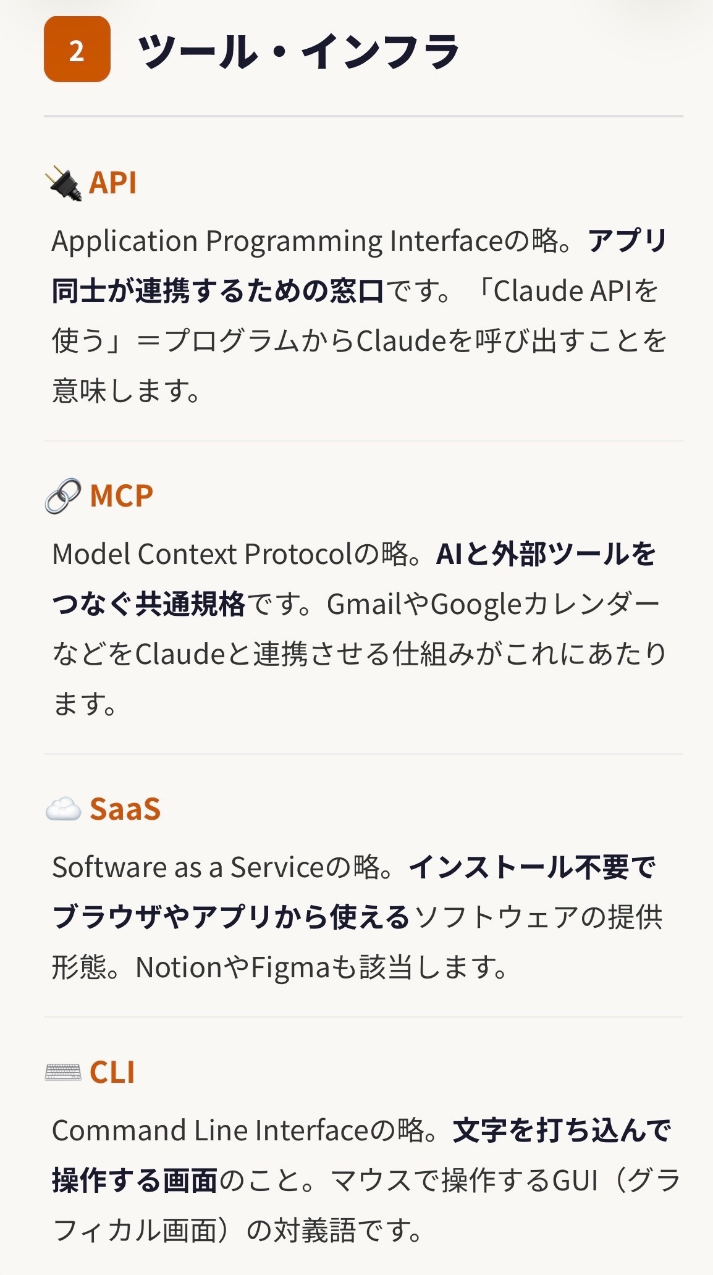Viewport: 713px width, 1275px height.
Task: Click the words GmailやGoogleカレンダー
Action: [493, 604]
